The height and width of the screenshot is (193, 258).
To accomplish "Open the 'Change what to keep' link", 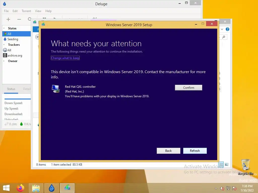I will (x=65, y=58).
